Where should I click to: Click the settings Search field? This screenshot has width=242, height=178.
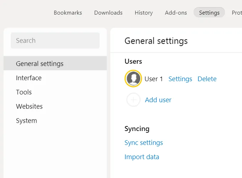55,41
